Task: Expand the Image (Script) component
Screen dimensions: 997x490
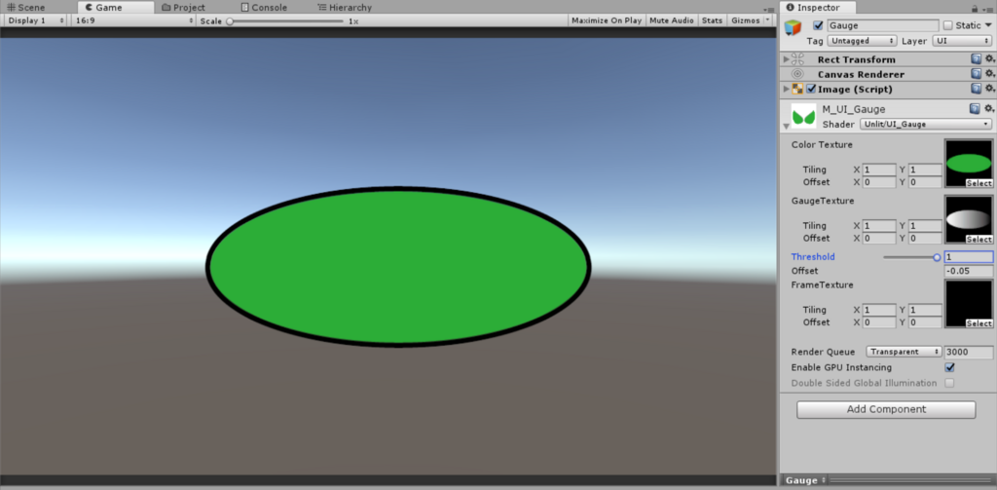Action: pyautogui.click(x=786, y=89)
